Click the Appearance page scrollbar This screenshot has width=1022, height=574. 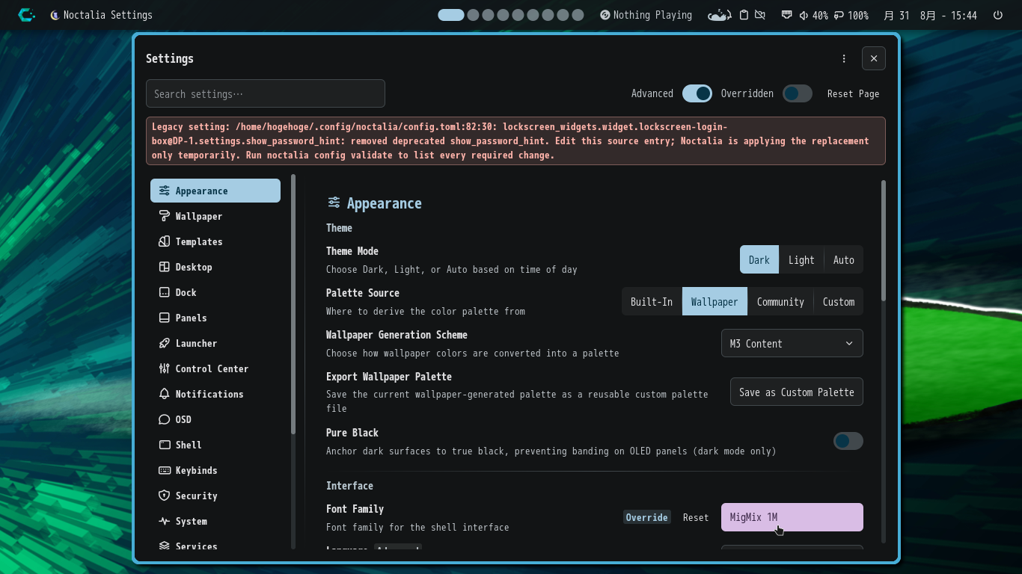(884, 241)
